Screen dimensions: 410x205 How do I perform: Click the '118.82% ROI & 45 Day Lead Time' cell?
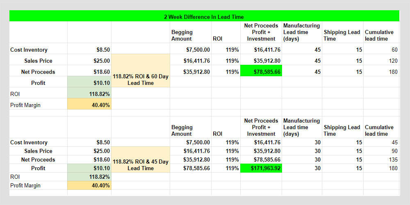tap(140, 165)
